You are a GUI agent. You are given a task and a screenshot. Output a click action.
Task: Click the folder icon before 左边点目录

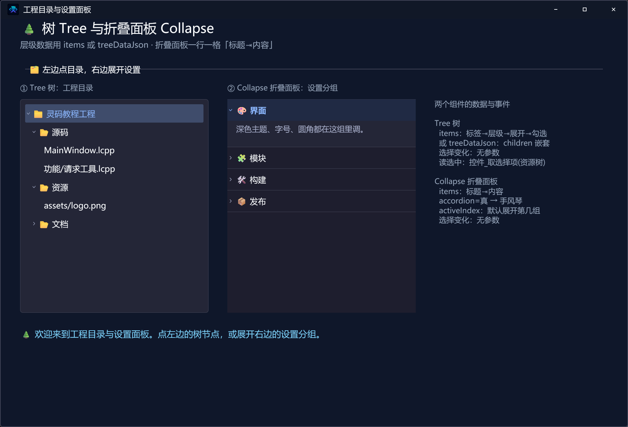[x=35, y=70]
